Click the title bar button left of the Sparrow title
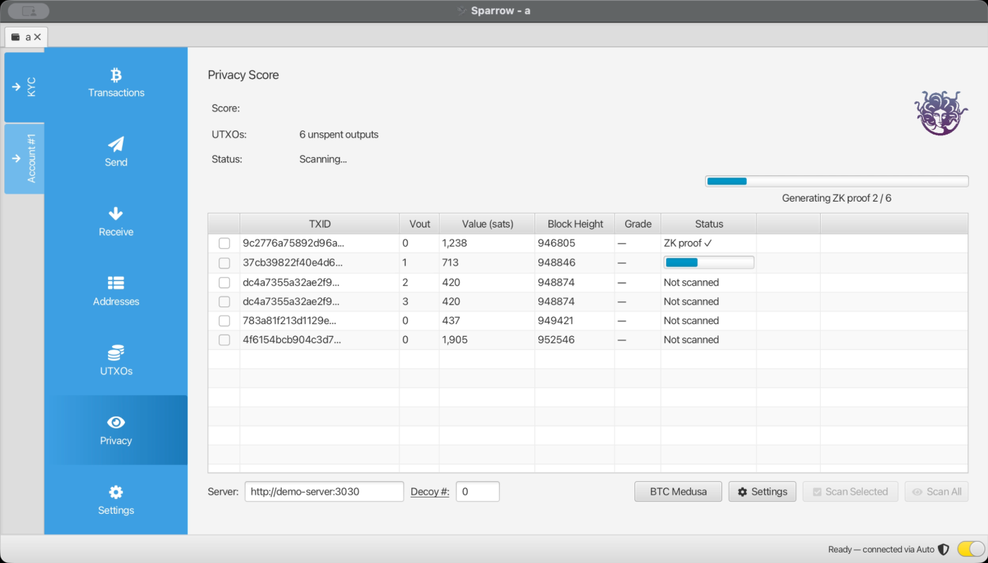Image resolution: width=988 pixels, height=563 pixels. coord(29,11)
